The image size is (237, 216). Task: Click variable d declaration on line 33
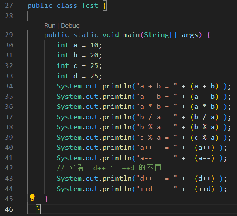(75, 76)
